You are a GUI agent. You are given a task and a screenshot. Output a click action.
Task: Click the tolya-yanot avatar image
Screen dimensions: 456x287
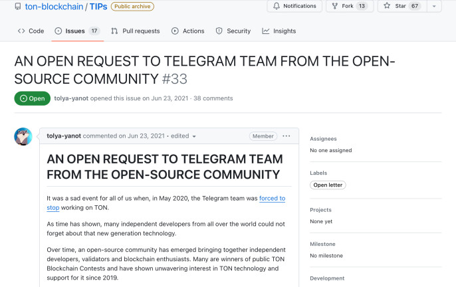point(23,136)
